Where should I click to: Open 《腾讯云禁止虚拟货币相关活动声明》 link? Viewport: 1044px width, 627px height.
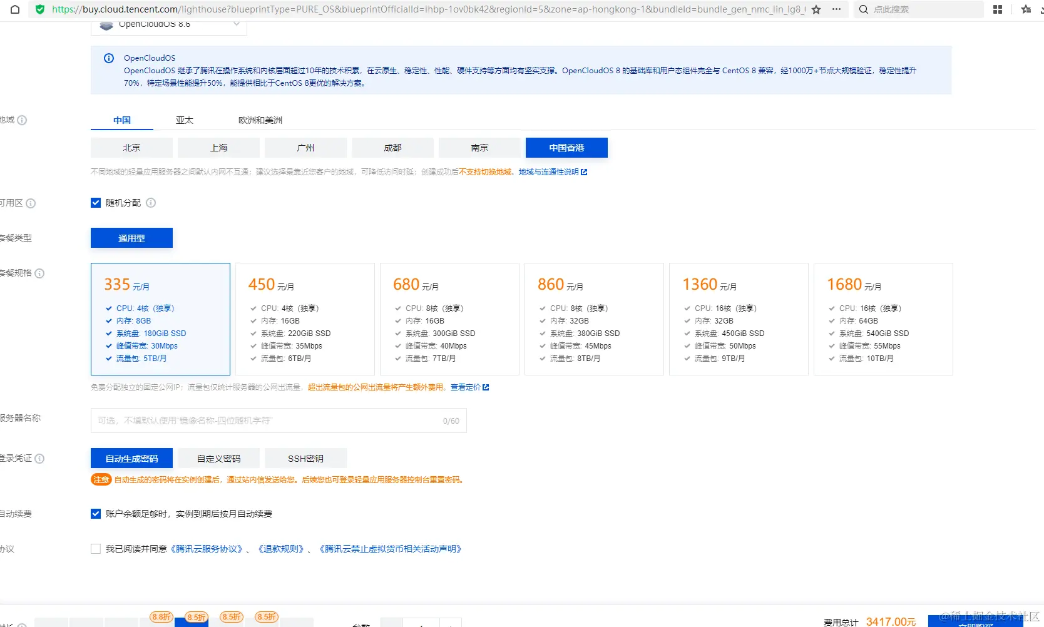point(391,549)
